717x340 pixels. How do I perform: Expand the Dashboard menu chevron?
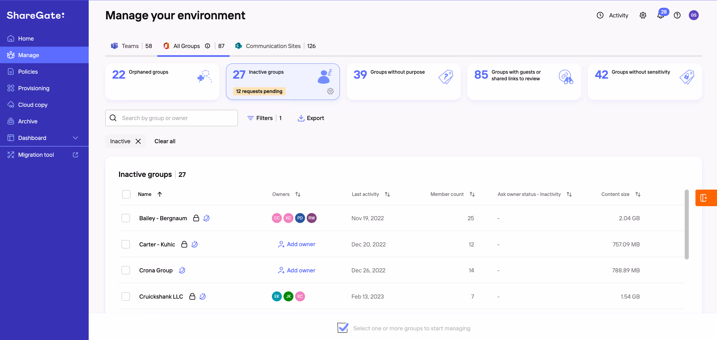click(75, 138)
